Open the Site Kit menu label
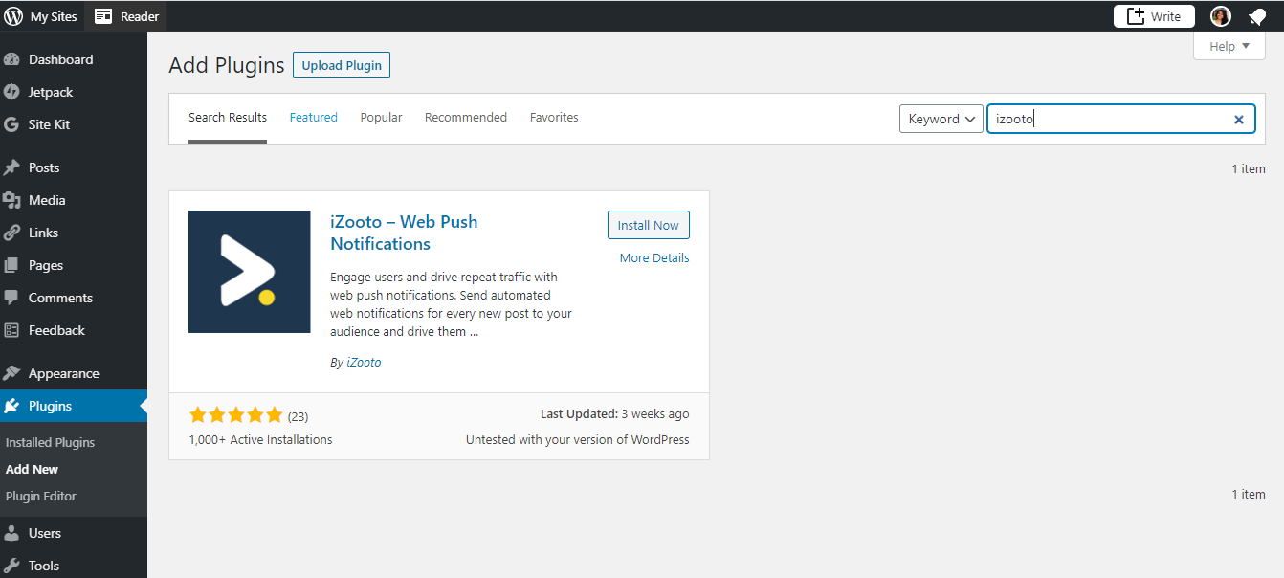1284x578 pixels. 49,124
